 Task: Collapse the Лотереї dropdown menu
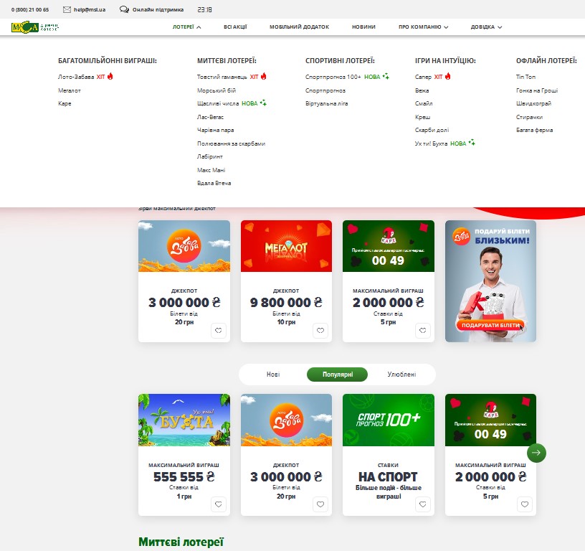(x=186, y=27)
